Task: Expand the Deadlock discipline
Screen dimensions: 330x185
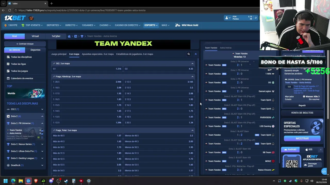Action: click(x=42, y=165)
